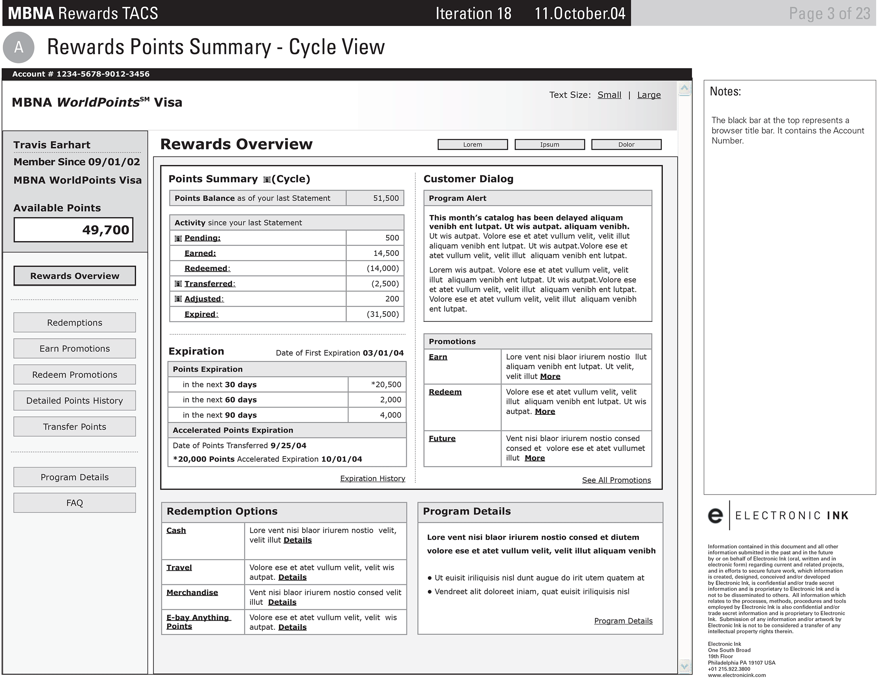Click the scroll down arrow of the page scrollbar
Image resolution: width=881 pixels, height=679 pixels.
point(685,666)
